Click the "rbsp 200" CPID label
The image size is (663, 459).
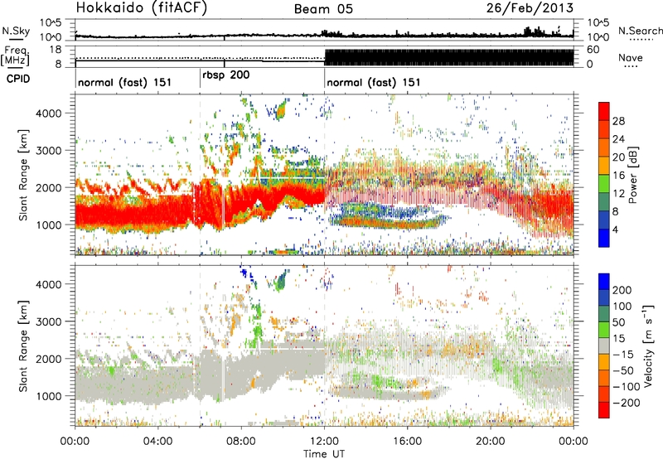(225, 75)
